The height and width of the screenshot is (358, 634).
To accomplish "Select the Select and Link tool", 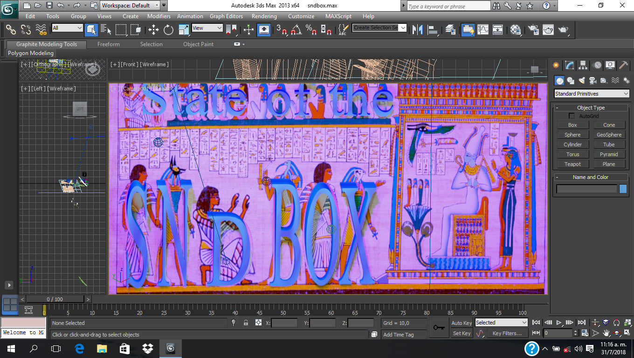I will pyautogui.click(x=11, y=29).
